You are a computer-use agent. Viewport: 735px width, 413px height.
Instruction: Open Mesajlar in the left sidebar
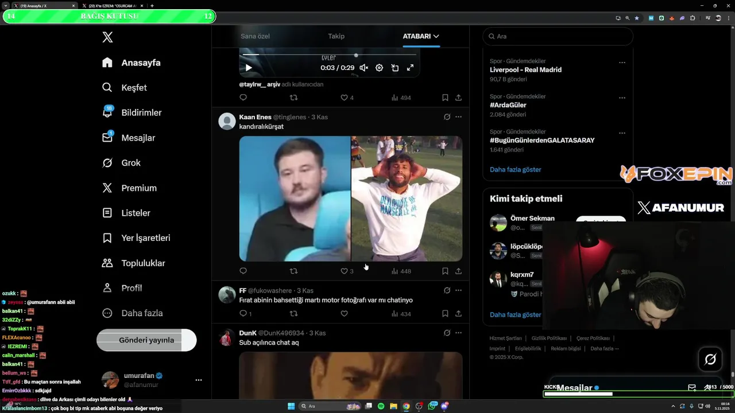click(x=128, y=138)
